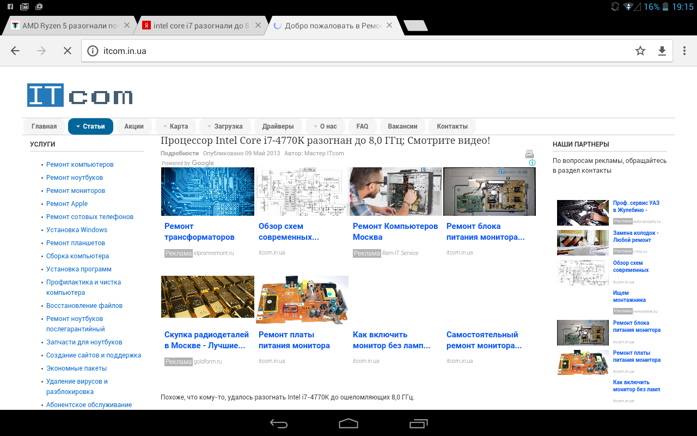The width and height of the screenshot is (697, 436).
Task: Open the Вакансии menu item
Action: 402,126
